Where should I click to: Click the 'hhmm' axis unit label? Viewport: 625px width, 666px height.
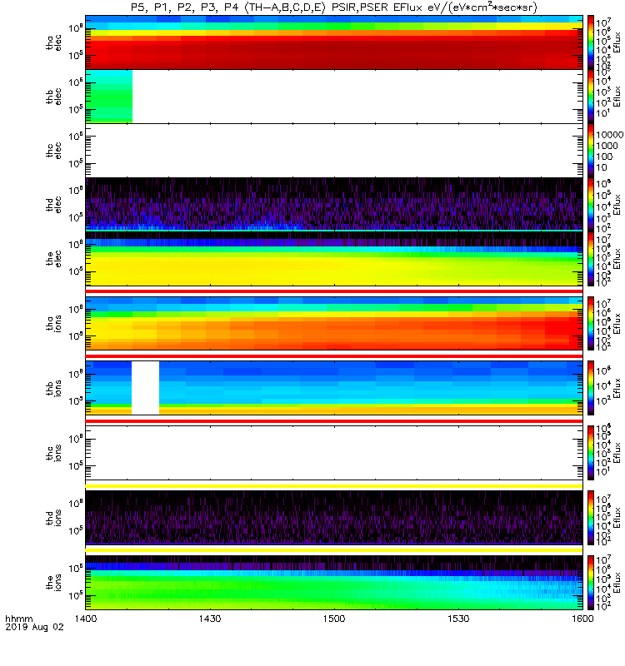point(18,619)
